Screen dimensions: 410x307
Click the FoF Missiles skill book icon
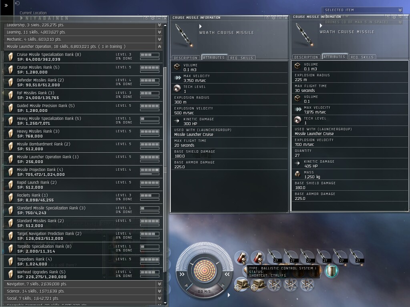pos(10,95)
